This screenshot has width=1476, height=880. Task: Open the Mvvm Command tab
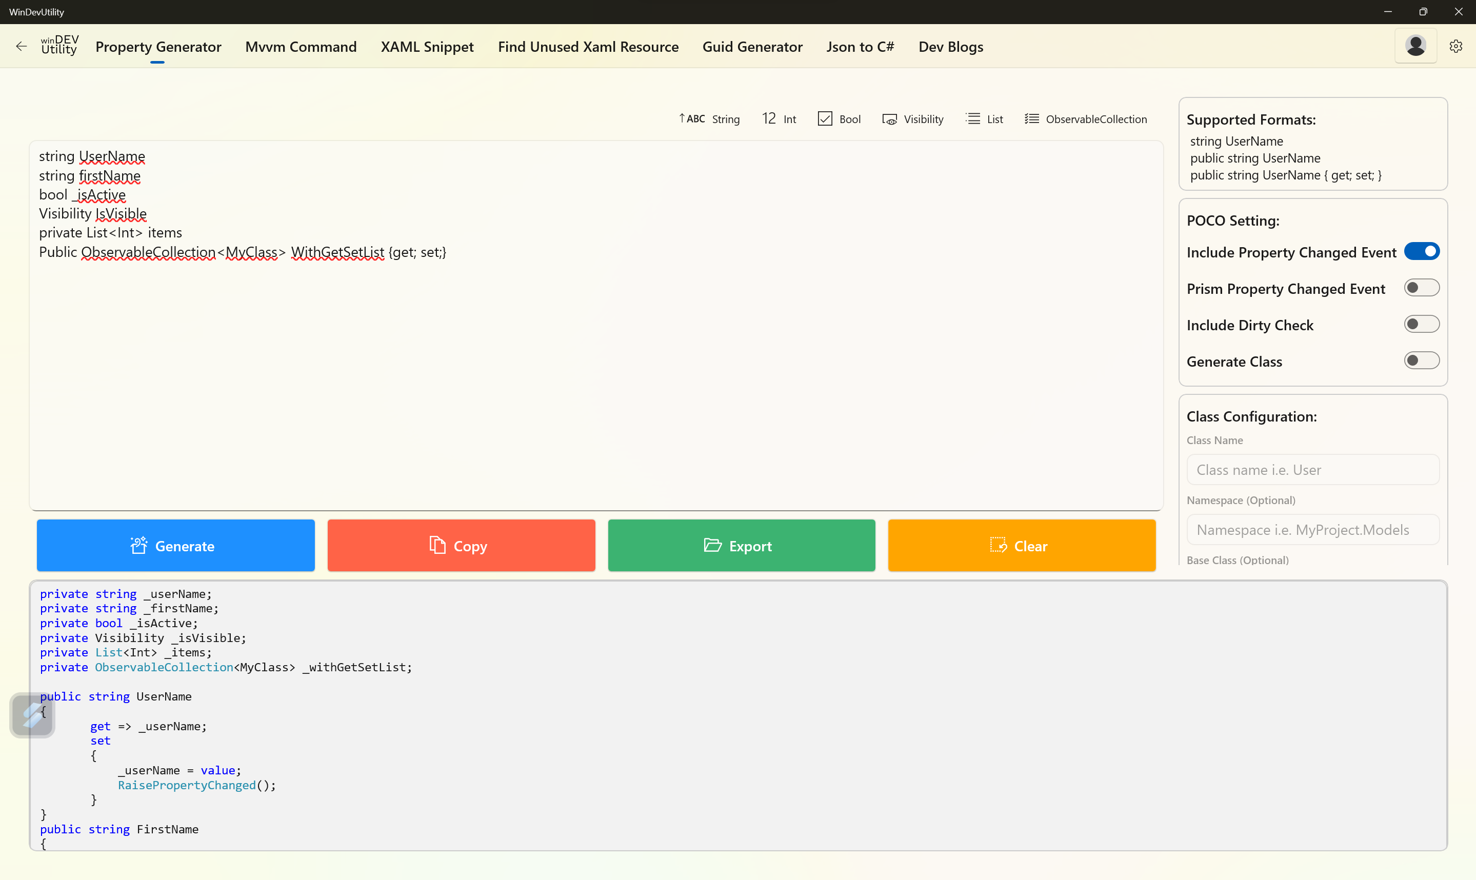coord(301,47)
